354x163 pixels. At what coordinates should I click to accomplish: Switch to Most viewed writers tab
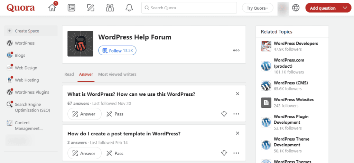[x=117, y=74]
